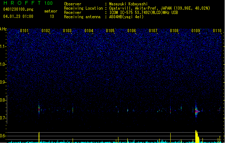
Task: Click the 0101 time marker
Action: (x=24, y=31)
